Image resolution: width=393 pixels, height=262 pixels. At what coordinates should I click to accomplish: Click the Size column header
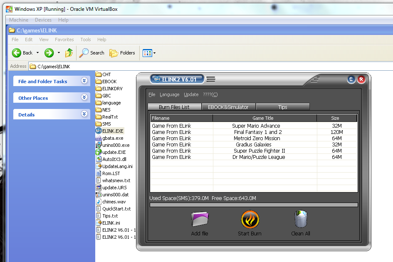(337, 118)
